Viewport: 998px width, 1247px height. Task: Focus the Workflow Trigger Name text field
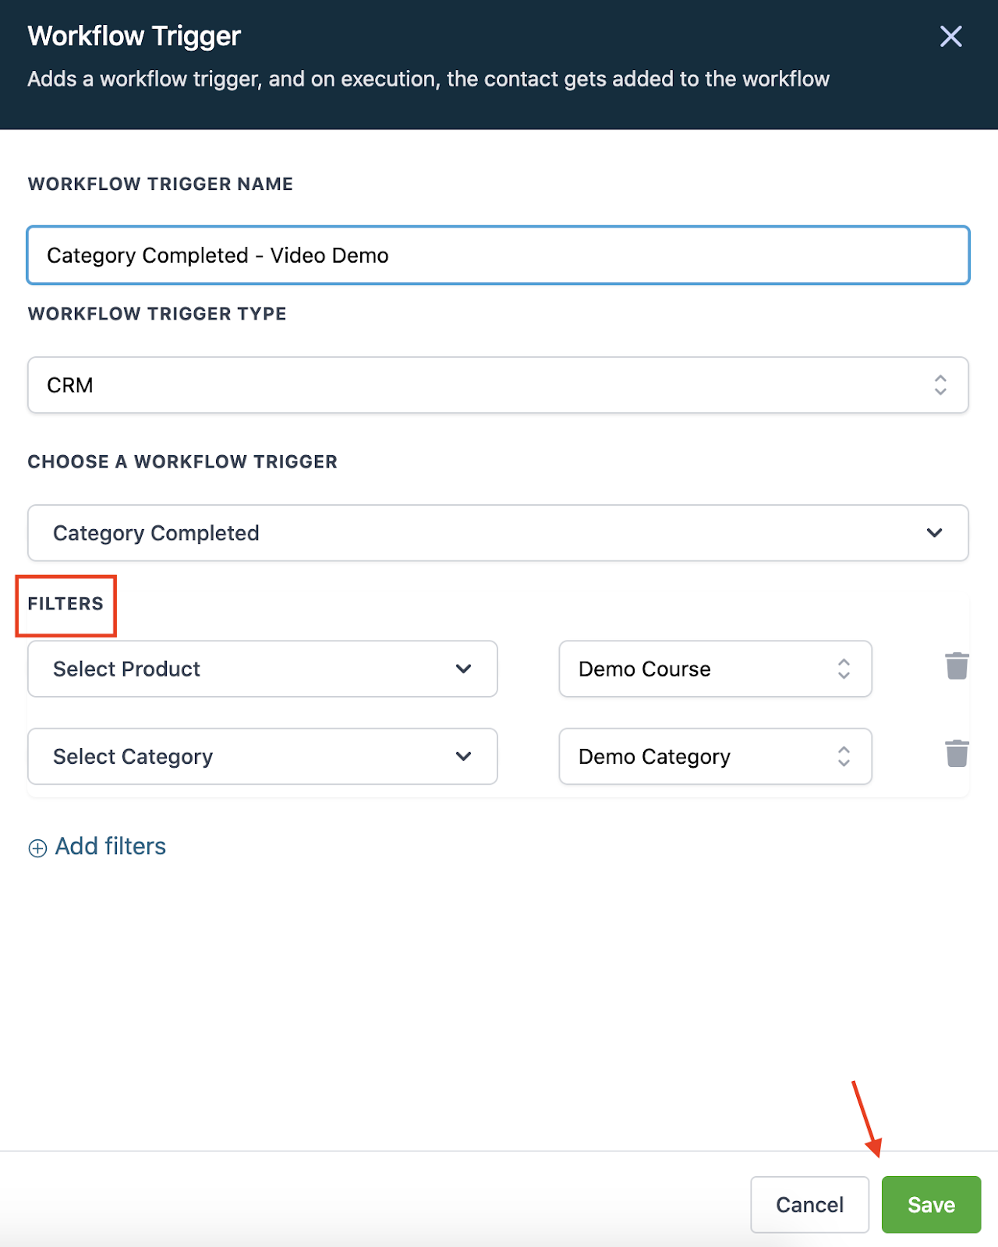498,256
